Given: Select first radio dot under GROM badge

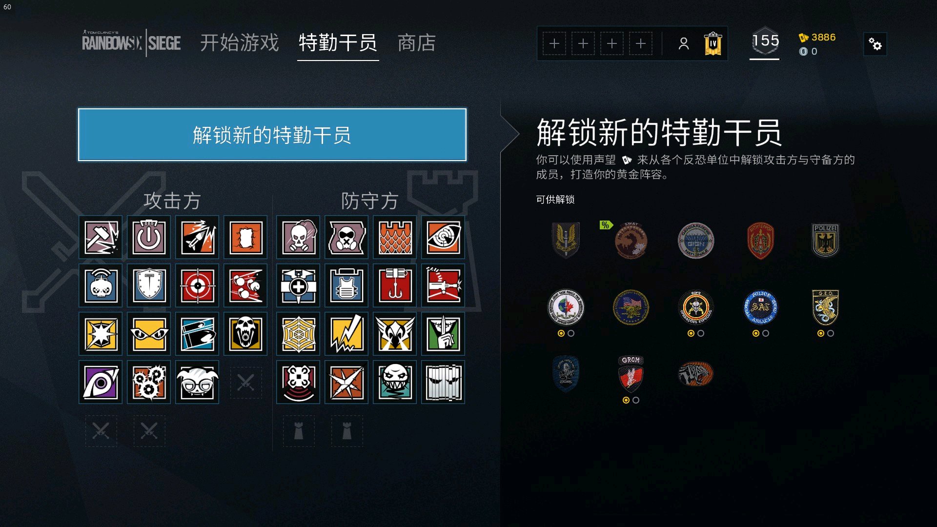Looking at the screenshot, I should point(626,400).
